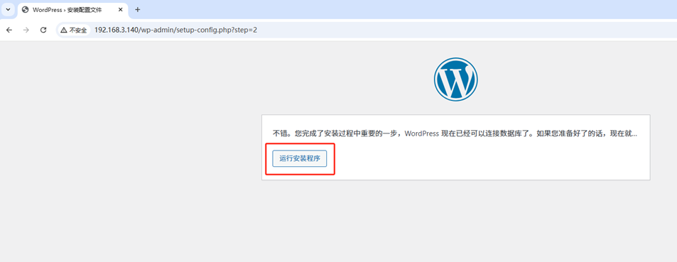
Task: Select the WordPress › 安装配置文件 tab
Action: tap(72, 9)
